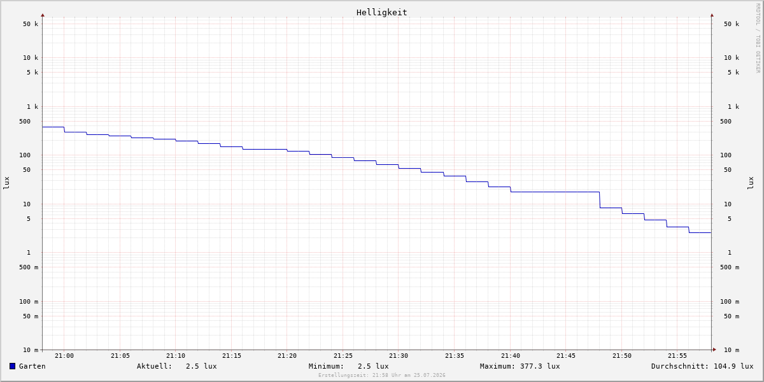
Task: Click the Erstellungszeit timestamp footer text
Action: pyautogui.click(x=382, y=376)
